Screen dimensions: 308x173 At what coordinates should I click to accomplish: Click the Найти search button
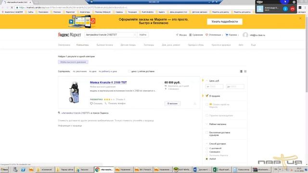[143, 35]
